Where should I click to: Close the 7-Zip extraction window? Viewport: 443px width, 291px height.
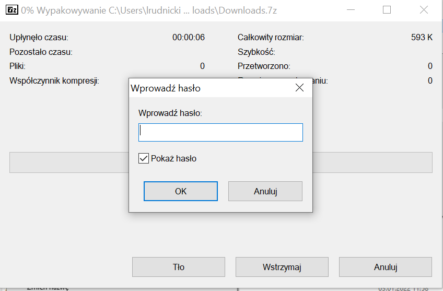click(x=424, y=10)
